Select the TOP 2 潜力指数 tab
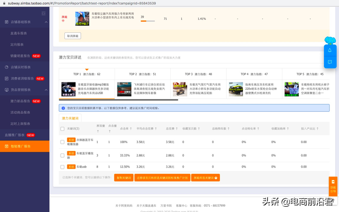The image size is (339, 212). tap(143, 74)
